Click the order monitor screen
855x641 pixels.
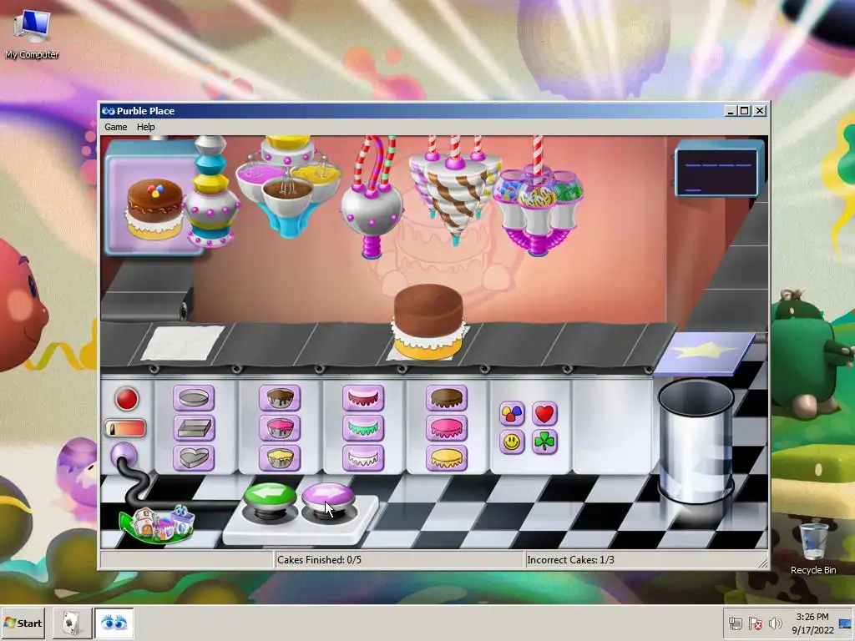coord(720,169)
